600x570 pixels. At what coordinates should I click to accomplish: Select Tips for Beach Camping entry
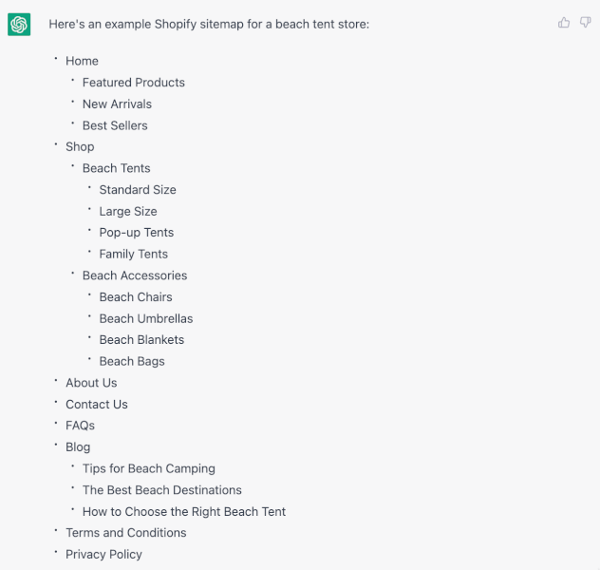click(x=148, y=468)
